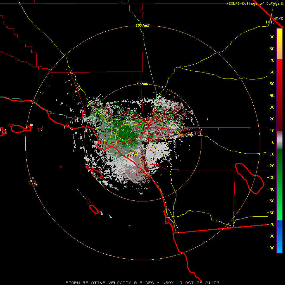Select the -40 value on velocity scale
Viewport: 285px width, 285px height.
pos(271,189)
